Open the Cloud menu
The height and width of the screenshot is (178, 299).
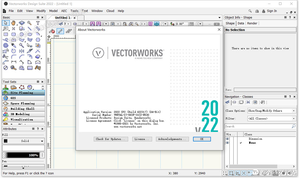[x=110, y=11]
